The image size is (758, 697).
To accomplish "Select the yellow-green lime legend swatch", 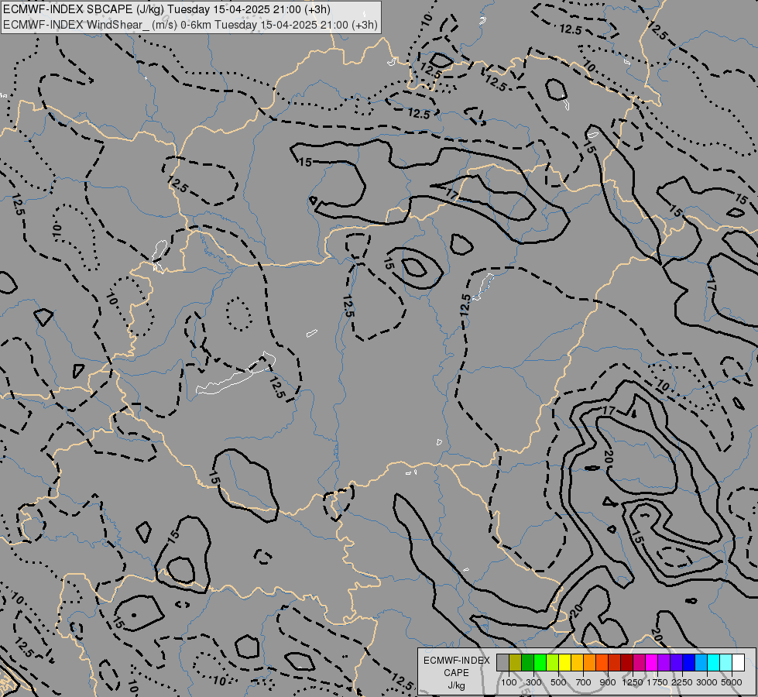I will pyautogui.click(x=553, y=663).
